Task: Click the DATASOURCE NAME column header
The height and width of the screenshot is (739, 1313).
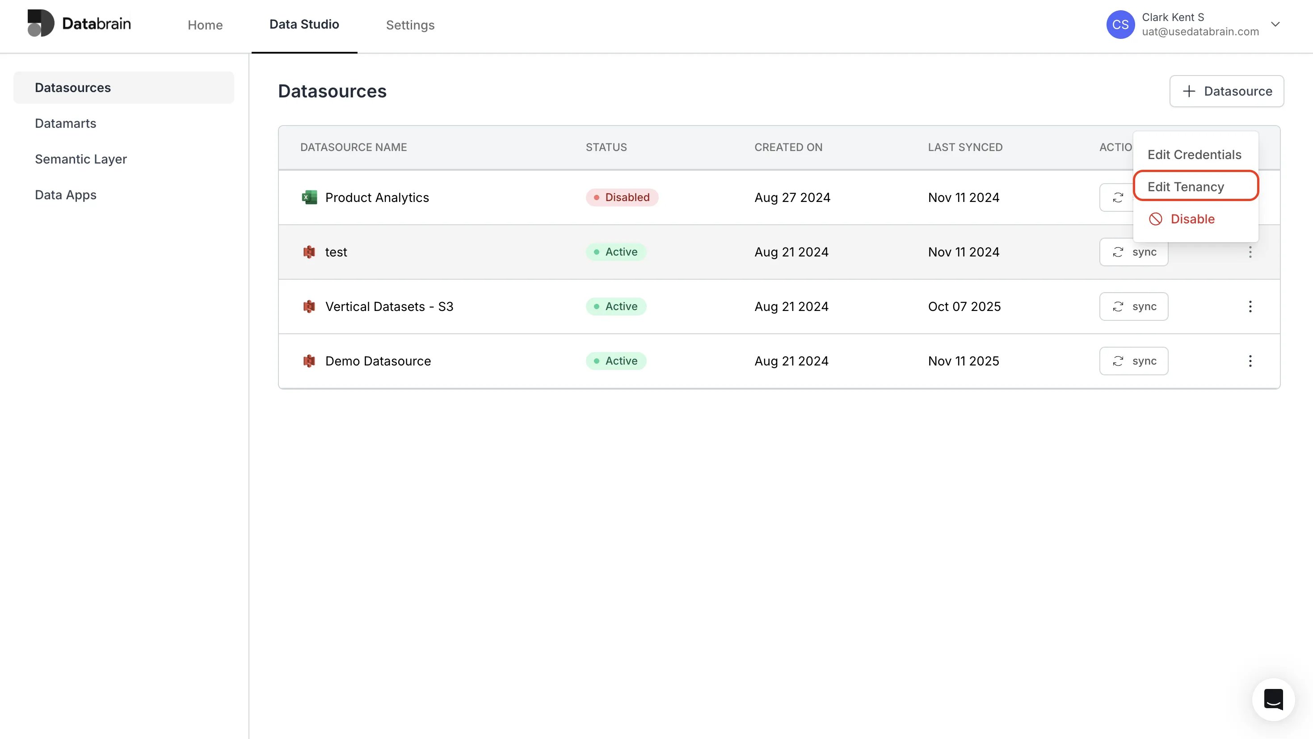Action: pyautogui.click(x=353, y=147)
